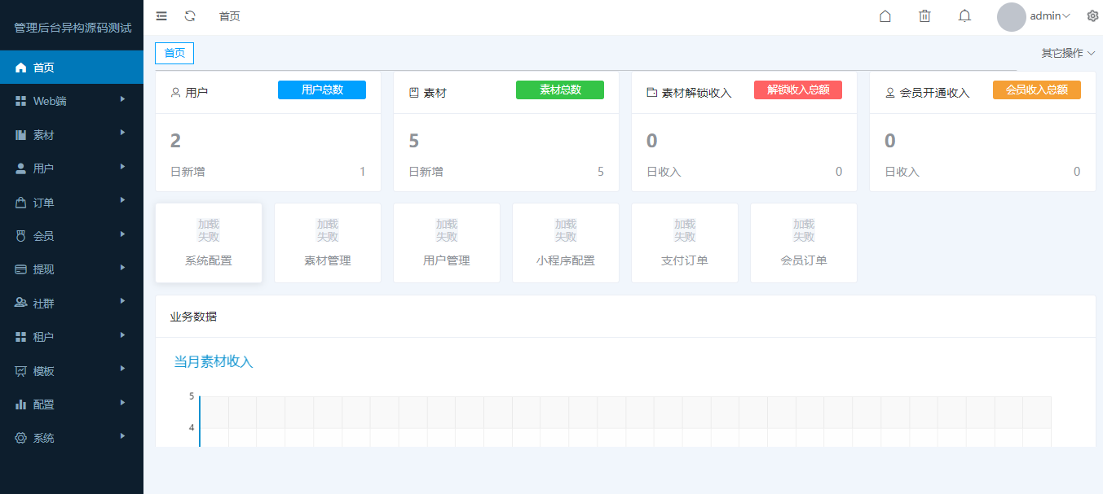The width and height of the screenshot is (1103, 494).
Task: Switch to the 首页 tab
Action: point(174,52)
